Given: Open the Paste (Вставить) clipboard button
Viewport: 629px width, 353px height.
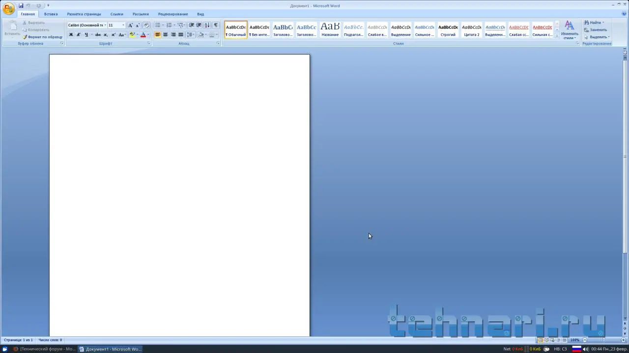Looking at the screenshot, I should click(12, 29).
